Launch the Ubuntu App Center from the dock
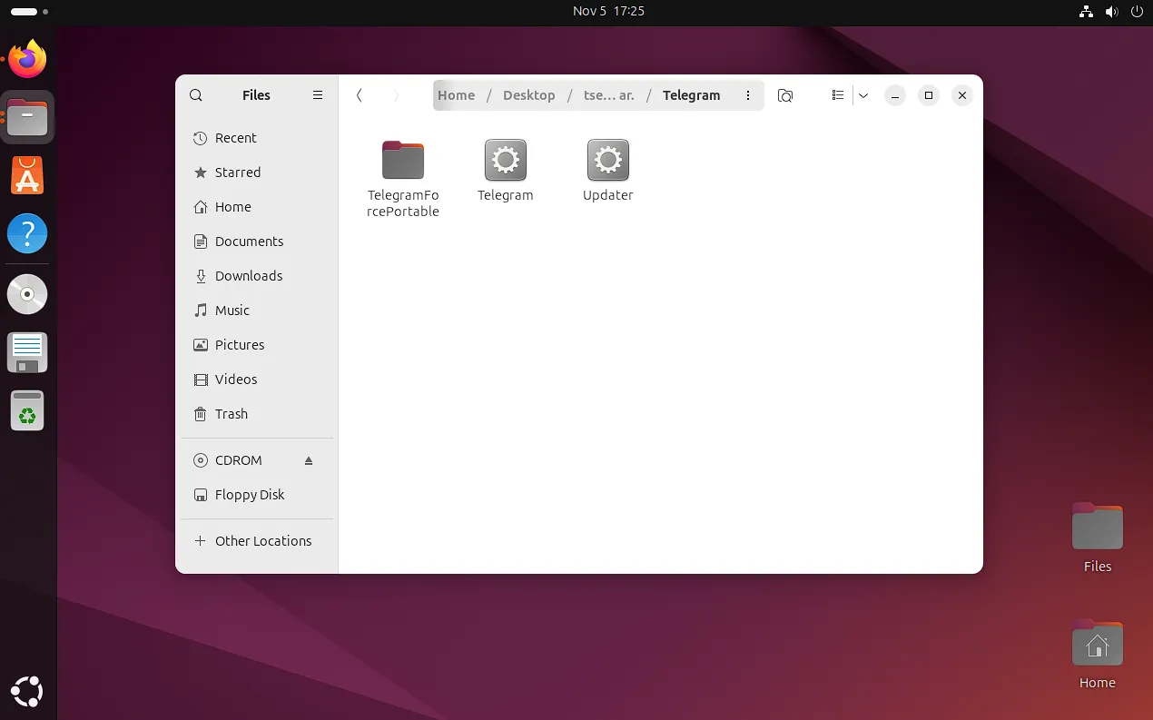 coord(27,175)
